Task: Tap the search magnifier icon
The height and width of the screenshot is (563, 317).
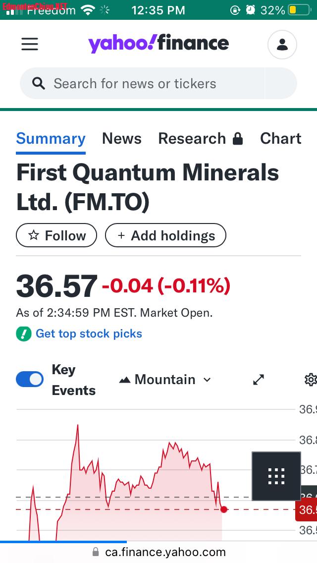Action: click(x=39, y=83)
